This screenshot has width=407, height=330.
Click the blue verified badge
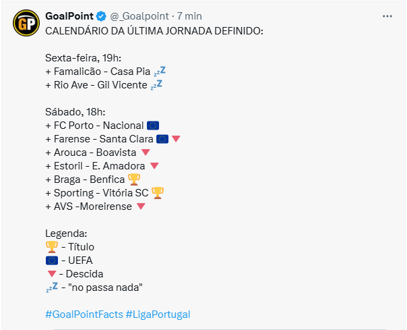coord(101,16)
